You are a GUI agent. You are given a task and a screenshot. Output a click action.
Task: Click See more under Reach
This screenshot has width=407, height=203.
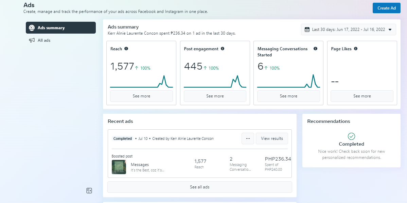point(141,96)
